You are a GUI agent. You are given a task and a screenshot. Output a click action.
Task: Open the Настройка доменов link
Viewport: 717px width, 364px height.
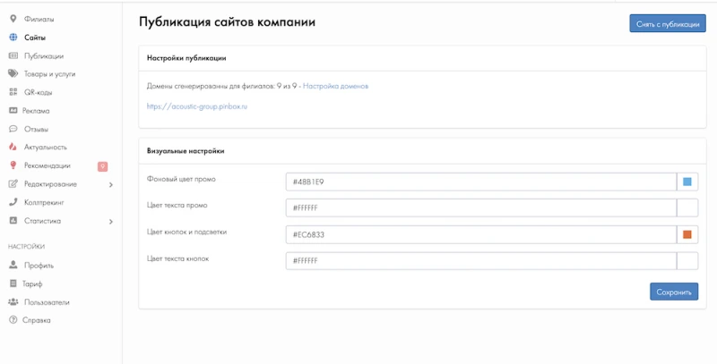[335, 86]
